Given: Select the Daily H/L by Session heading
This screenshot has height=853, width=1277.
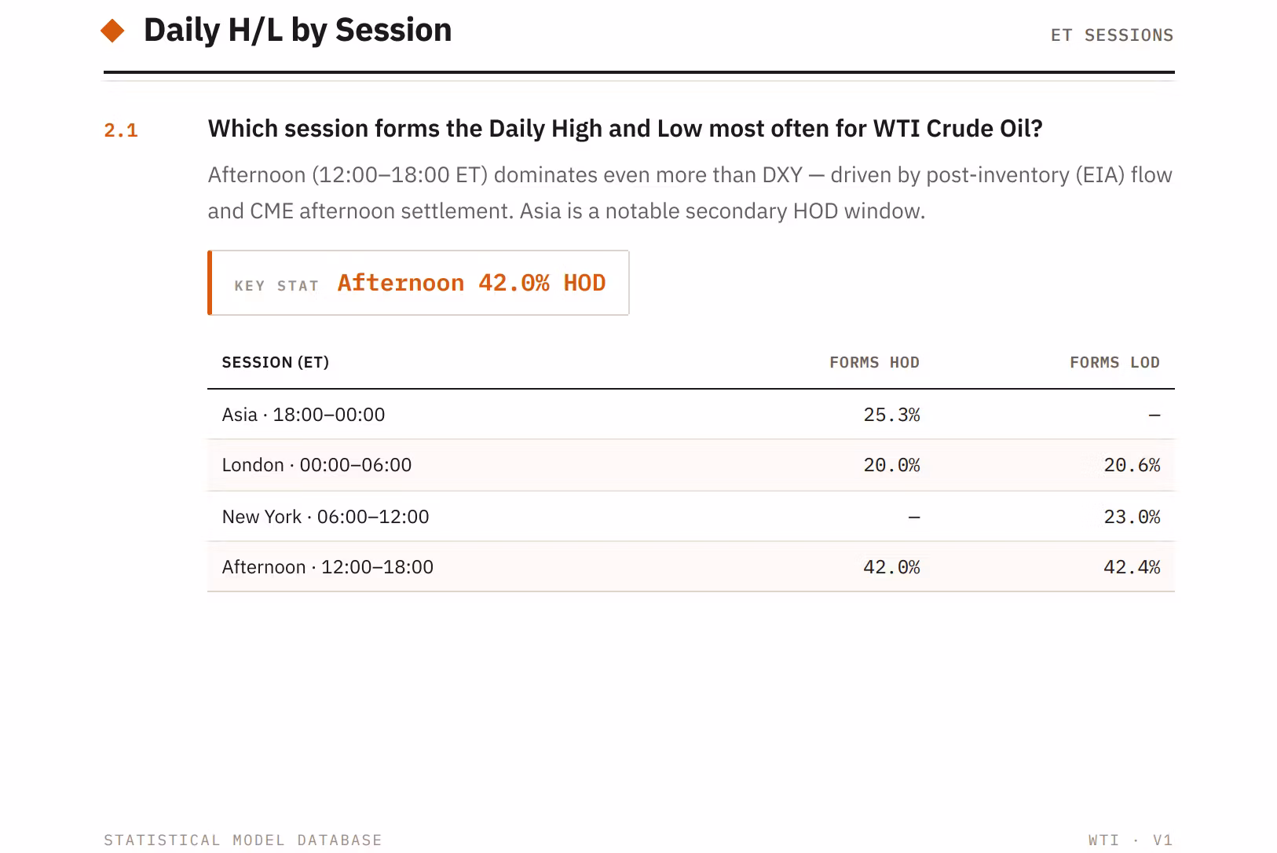Looking at the screenshot, I should click(298, 31).
